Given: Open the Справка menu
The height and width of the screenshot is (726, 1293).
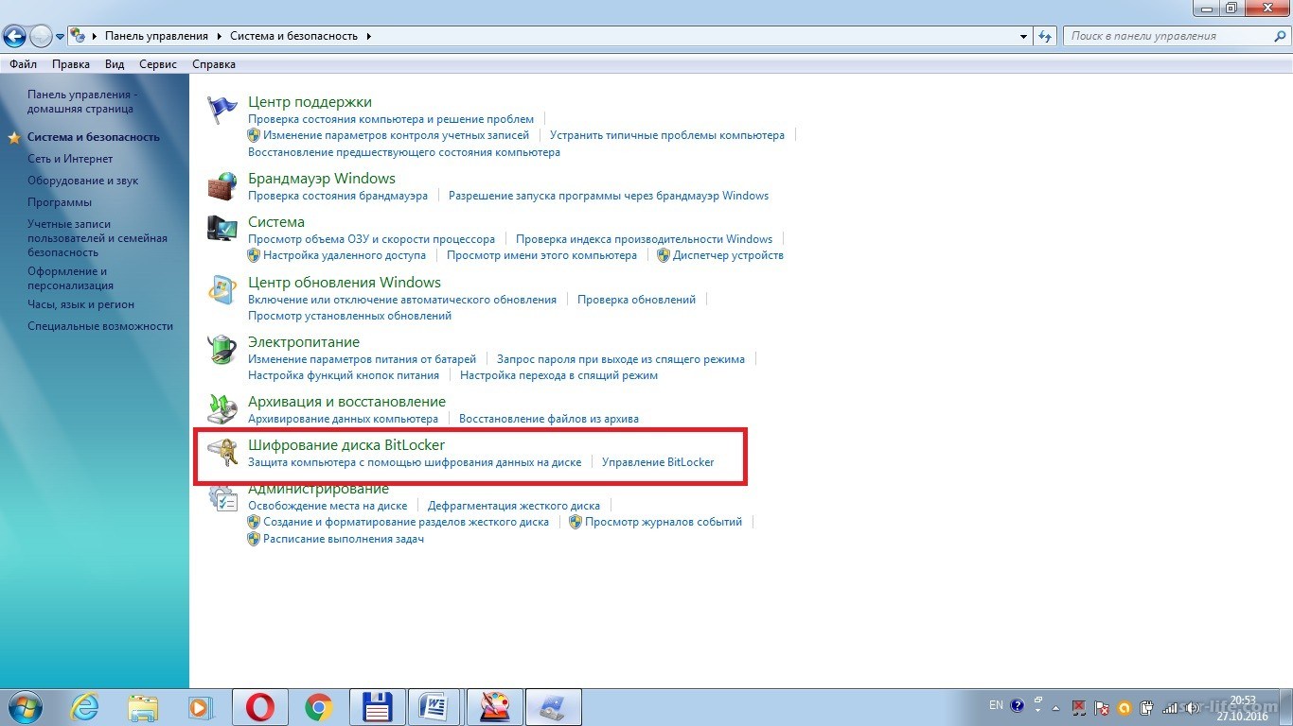Looking at the screenshot, I should click(x=214, y=64).
